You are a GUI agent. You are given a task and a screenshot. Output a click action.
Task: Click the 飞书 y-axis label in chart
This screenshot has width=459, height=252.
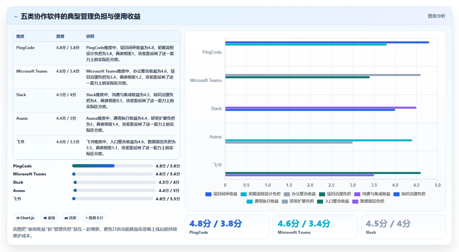point(217,165)
